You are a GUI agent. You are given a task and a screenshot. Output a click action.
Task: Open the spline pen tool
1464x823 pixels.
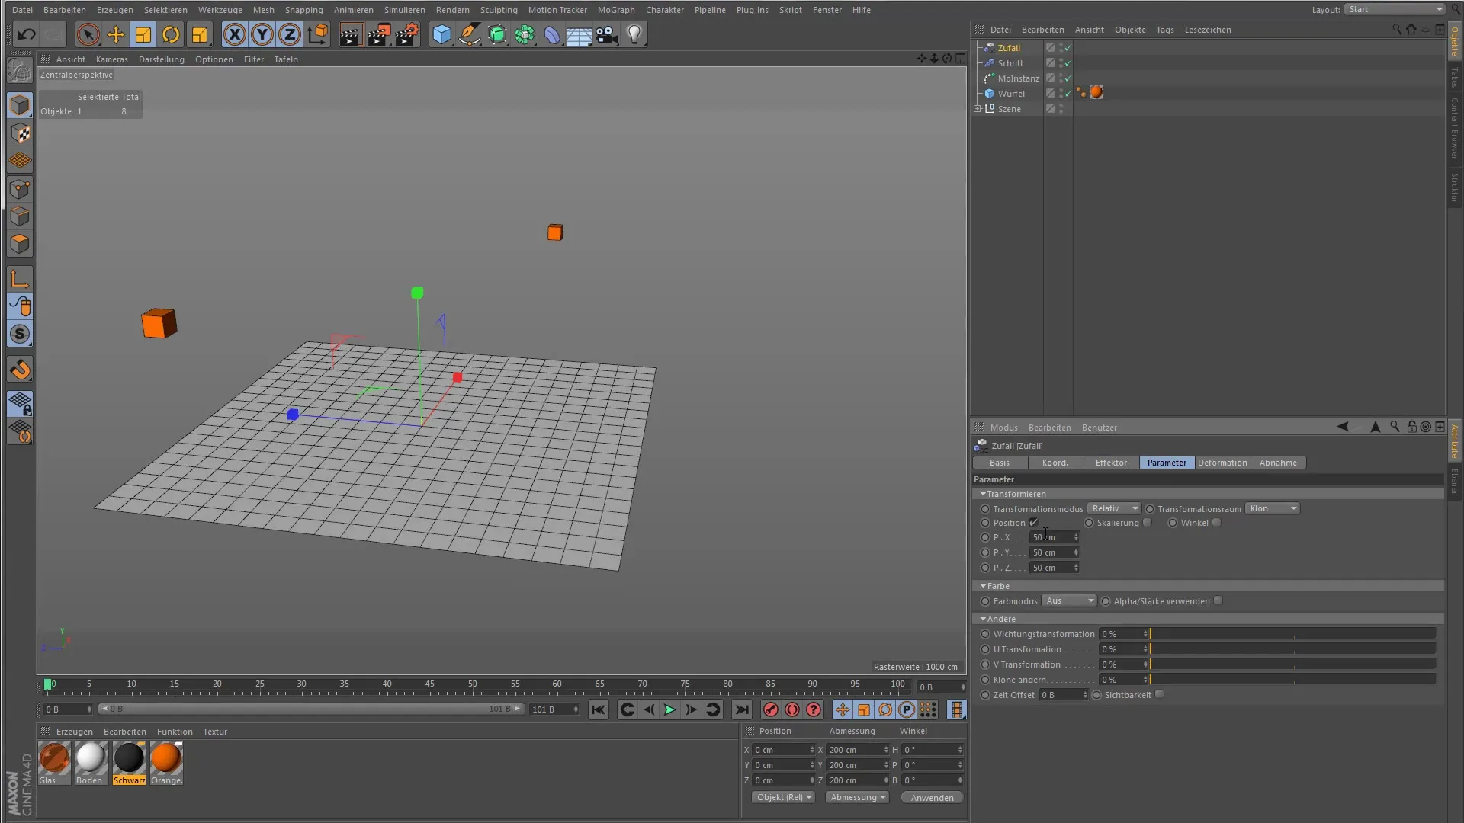pos(470,34)
